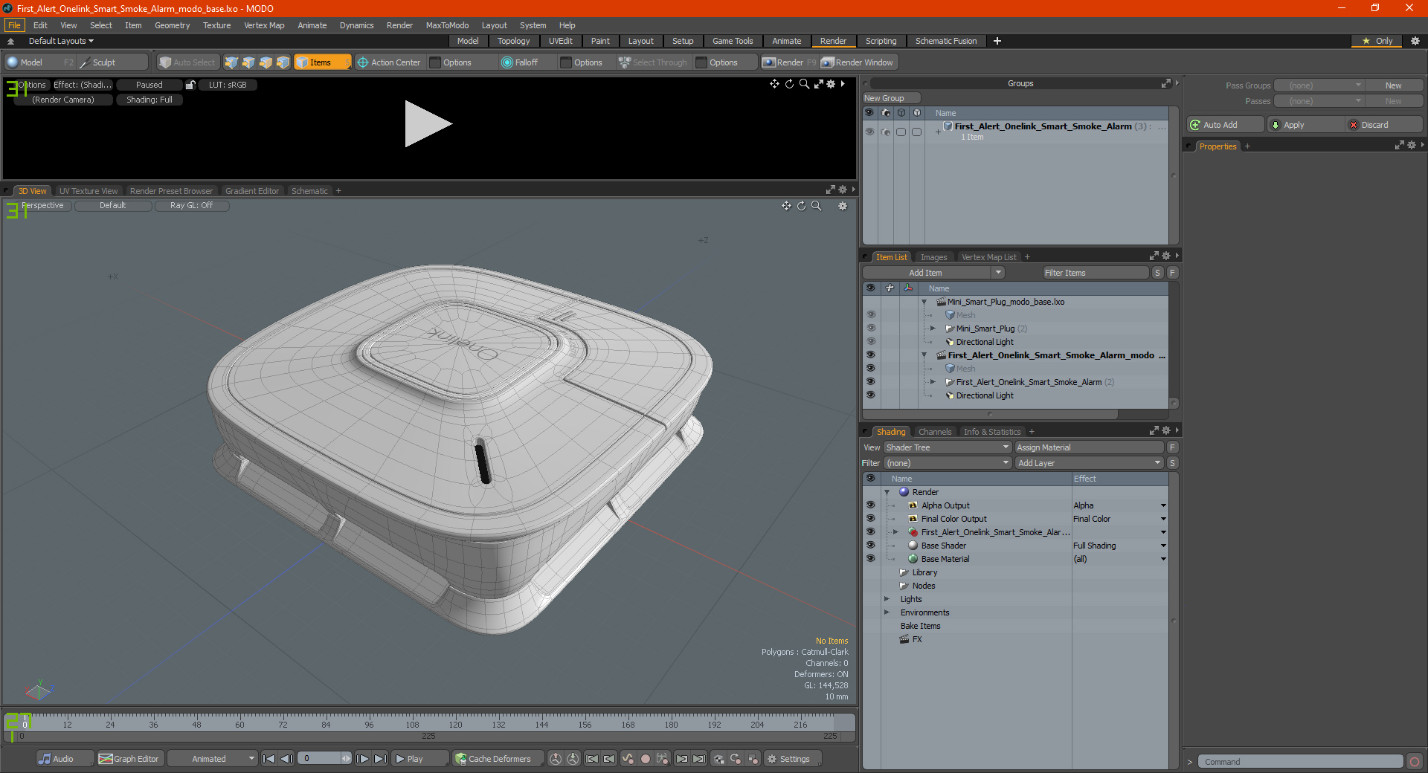Hide the last Directional Light item
This screenshot has width=1428, height=773.
pos(871,395)
